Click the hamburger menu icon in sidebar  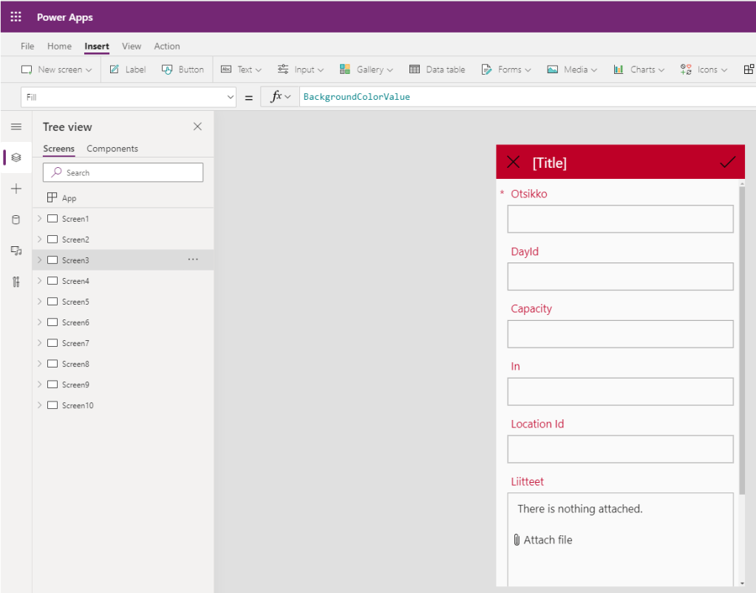[16, 127]
